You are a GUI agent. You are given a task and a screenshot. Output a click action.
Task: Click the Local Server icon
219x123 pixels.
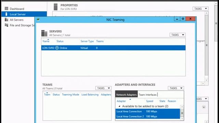click(x=6, y=14)
